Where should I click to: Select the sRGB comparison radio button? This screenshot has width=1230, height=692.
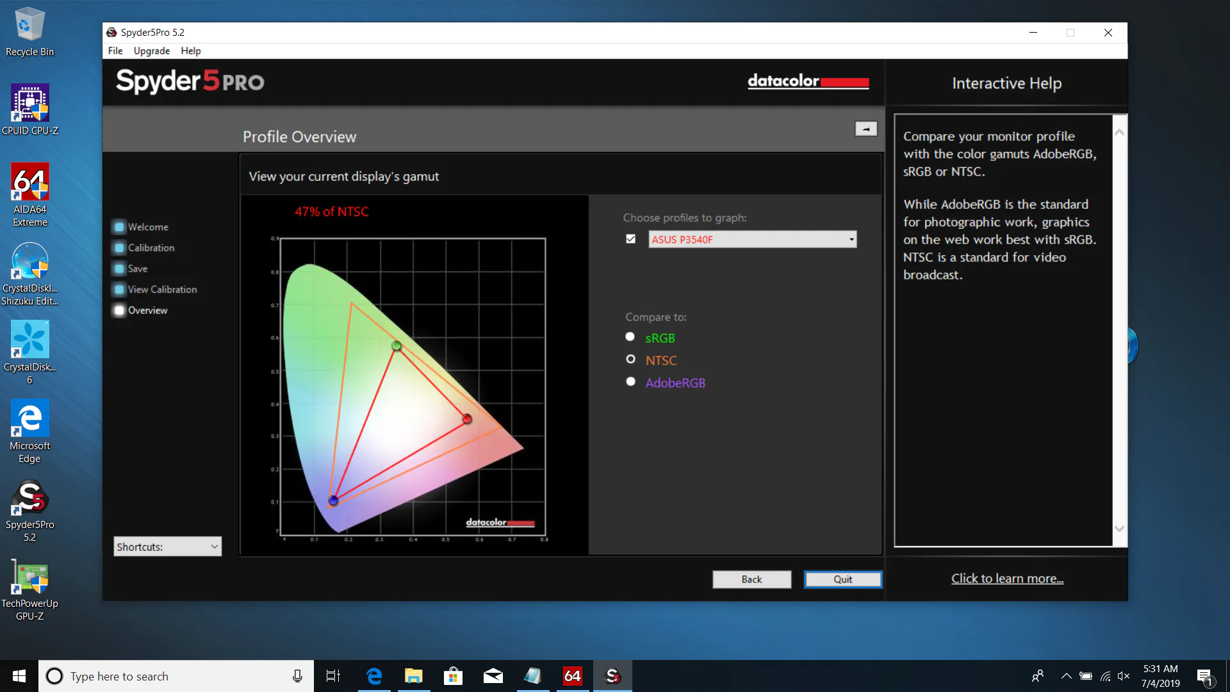pos(630,337)
